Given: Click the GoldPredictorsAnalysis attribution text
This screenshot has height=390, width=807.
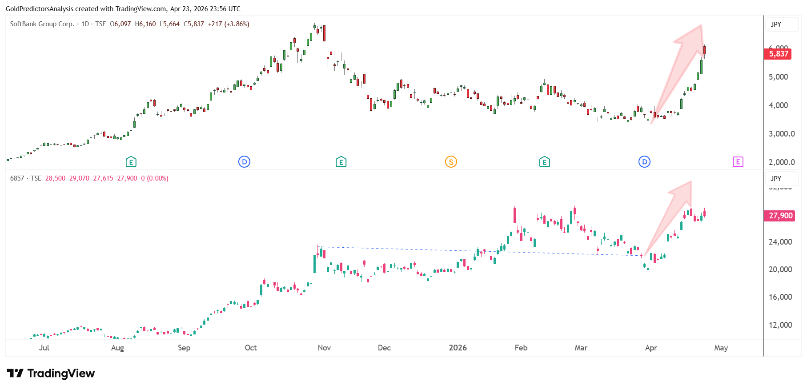Looking at the screenshot, I should pyautogui.click(x=123, y=9).
